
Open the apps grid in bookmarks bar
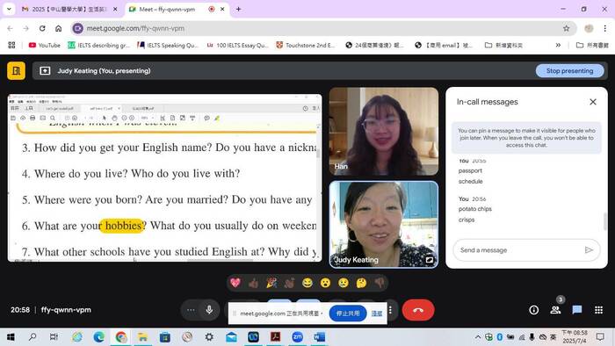click(x=11, y=45)
